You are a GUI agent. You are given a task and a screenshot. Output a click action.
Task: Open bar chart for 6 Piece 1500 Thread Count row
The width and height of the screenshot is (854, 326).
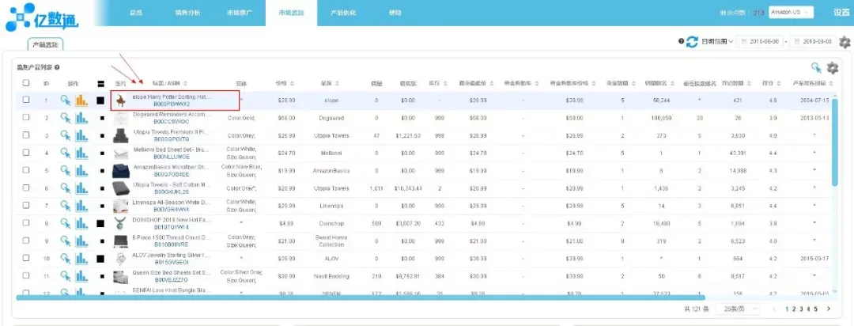[x=81, y=241]
